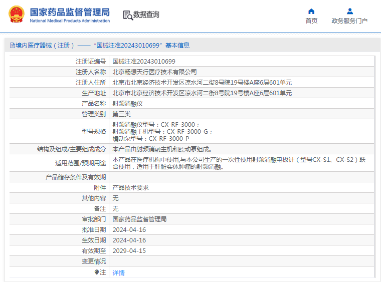
Task: Click the home house icon
Action: pos(311,12)
